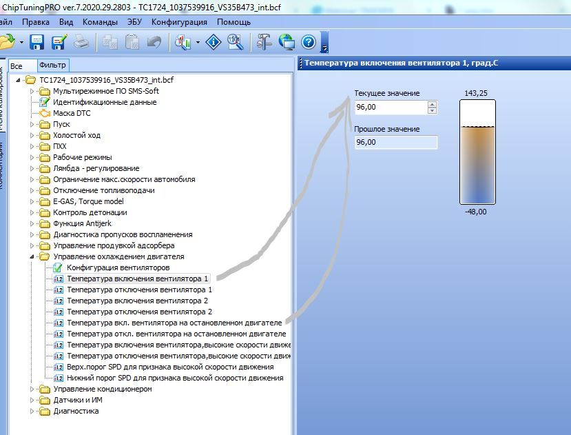Open the binary search magnifier icon

pos(236,42)
